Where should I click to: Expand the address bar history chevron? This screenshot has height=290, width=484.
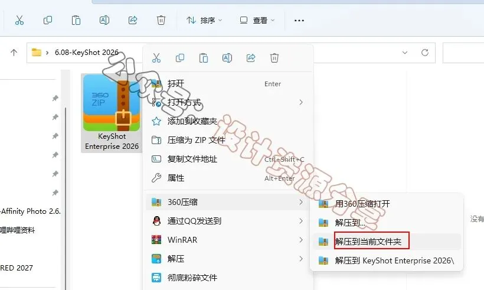[x=405, y=53]
